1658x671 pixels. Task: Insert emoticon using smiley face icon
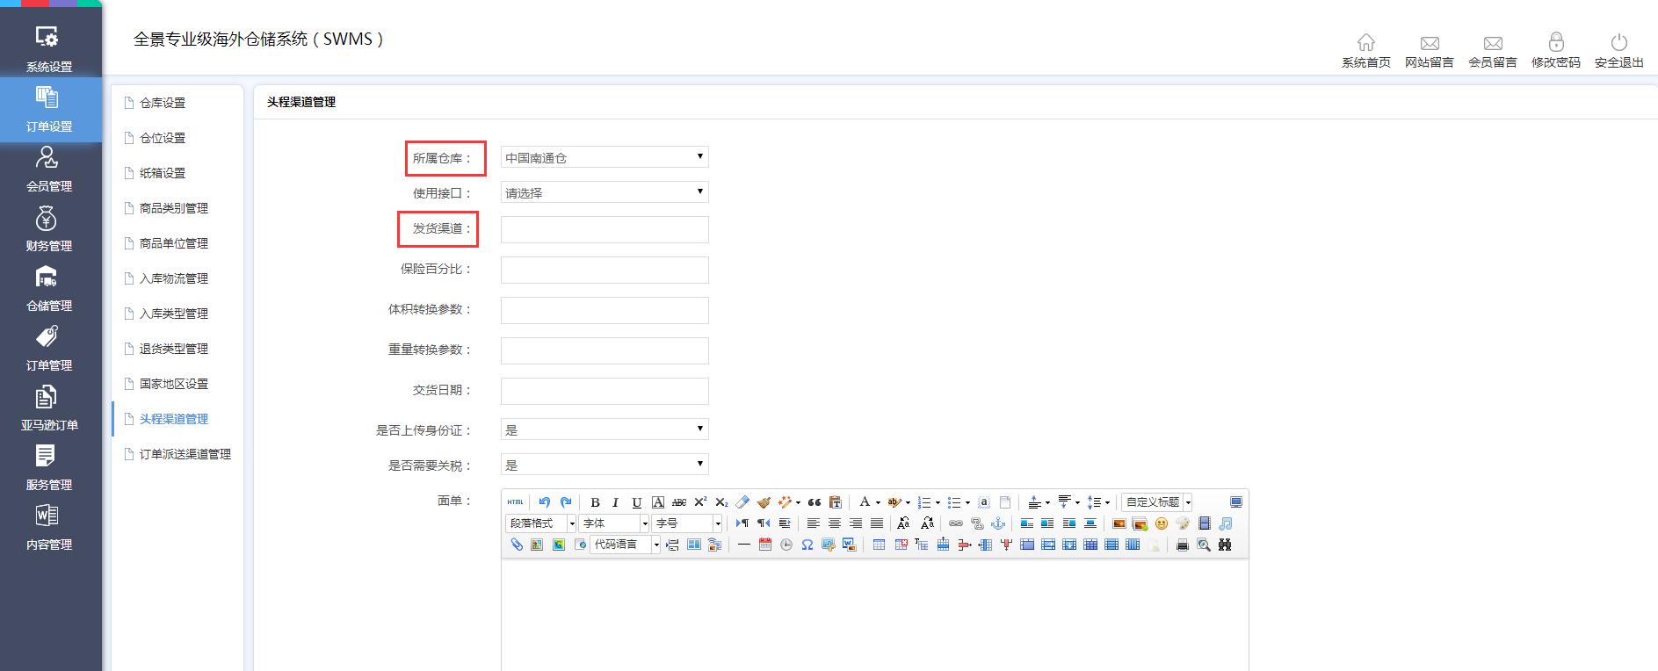[1162, 523]
